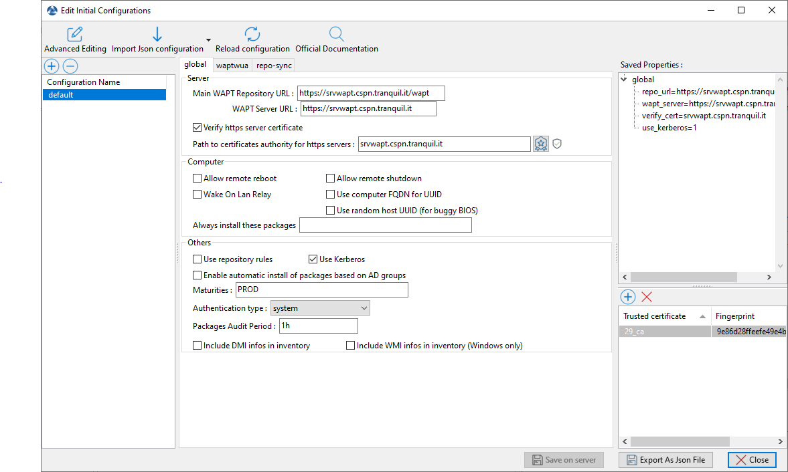
Task: Open Import Json configuration dropdown arrow
Action: pyautogui.click(x=208, y=40)
